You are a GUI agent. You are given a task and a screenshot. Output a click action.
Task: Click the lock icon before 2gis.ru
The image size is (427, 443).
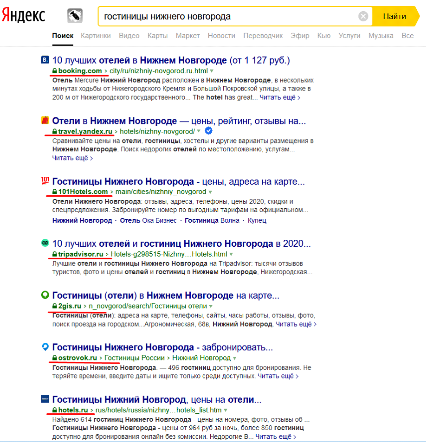[x=55, y=306]
